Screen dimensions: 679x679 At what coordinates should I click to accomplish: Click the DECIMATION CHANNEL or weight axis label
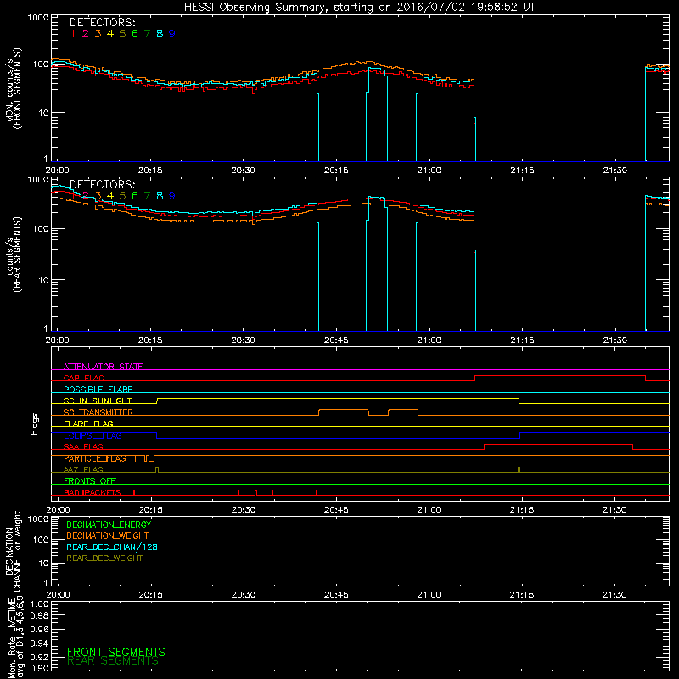tap(13, 551)
